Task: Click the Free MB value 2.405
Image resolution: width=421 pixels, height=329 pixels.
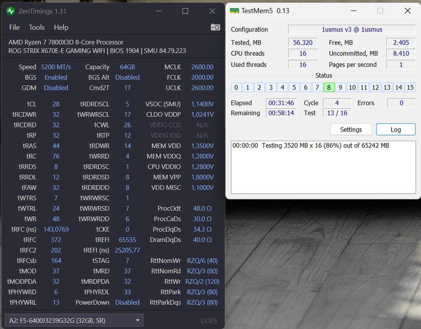Action: [401, 43]
